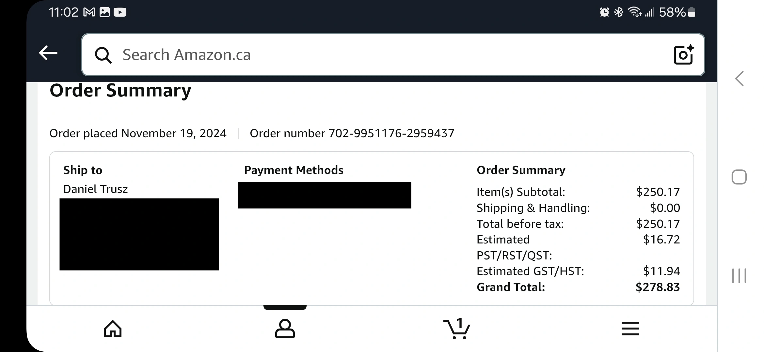This screenshot has height=352, width=764.
Task: Open the hamburger menu
Action: click(630, 329)
